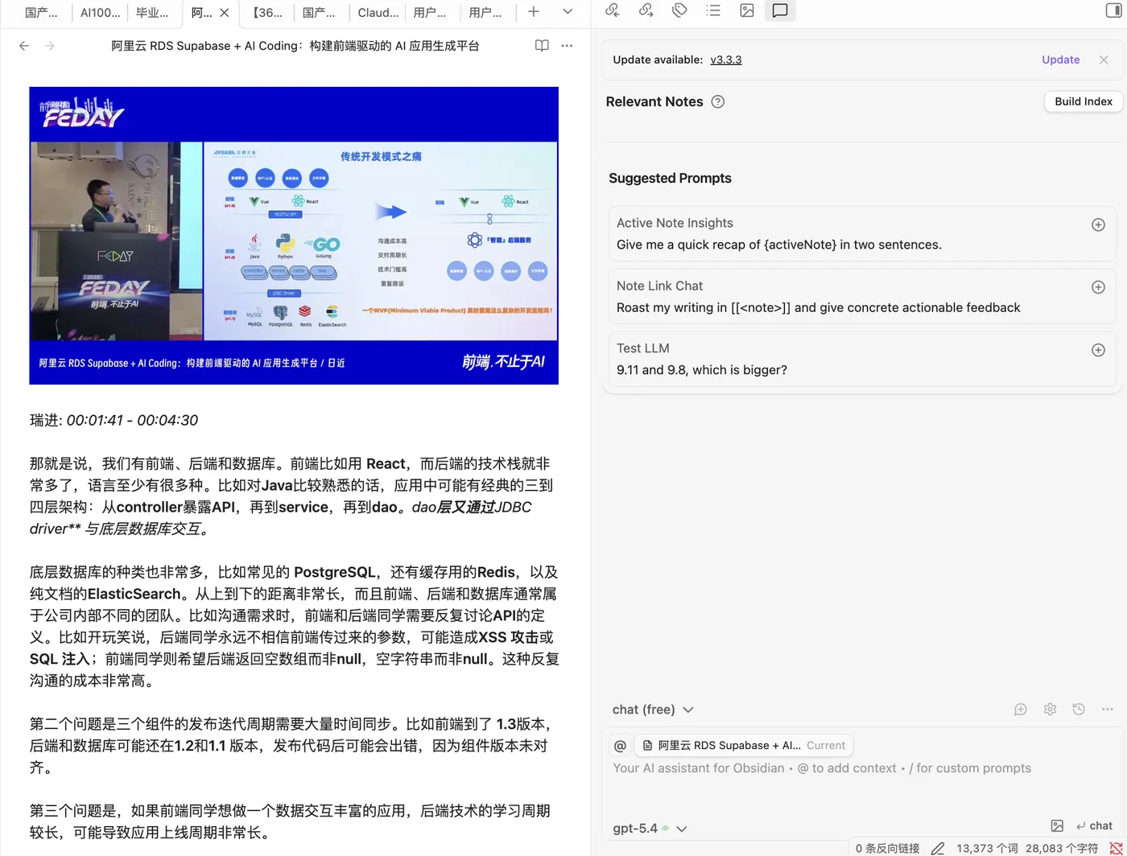1127x856 pixels.
Task: Click the Build Index button
Action: (1084, 101)
